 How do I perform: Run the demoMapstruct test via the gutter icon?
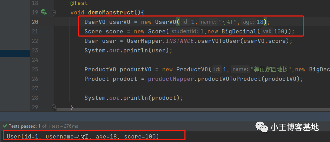44,12
